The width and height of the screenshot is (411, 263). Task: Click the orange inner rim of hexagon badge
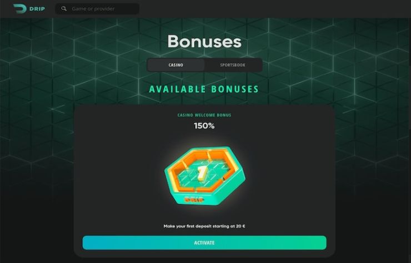(223, 157)
